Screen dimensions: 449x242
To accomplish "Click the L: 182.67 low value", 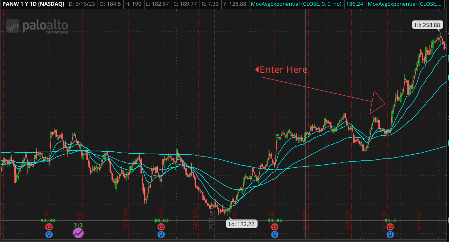I will (x=157, y=4).
